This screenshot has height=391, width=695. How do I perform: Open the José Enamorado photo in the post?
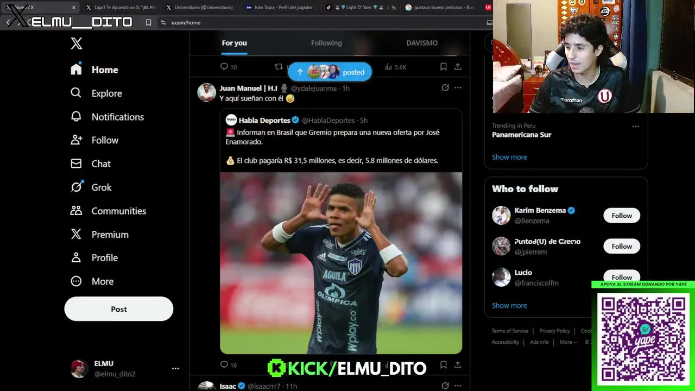[x=341, y=263]
